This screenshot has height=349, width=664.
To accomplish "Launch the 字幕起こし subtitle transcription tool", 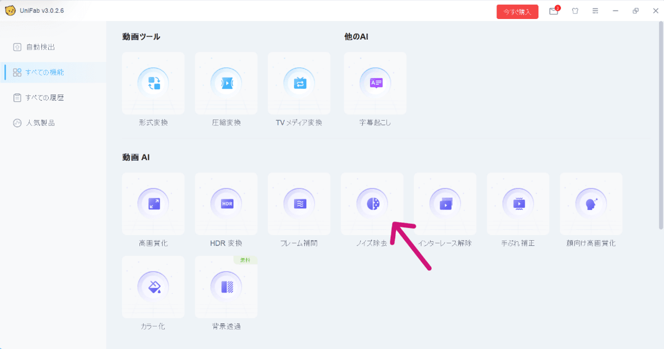I will pos(375,84).
